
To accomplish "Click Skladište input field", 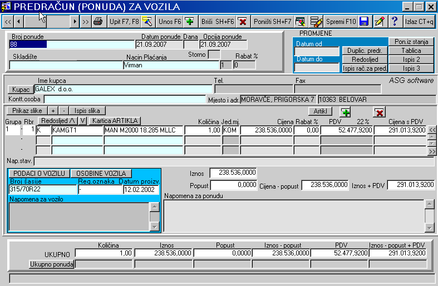I will [66, 65].
